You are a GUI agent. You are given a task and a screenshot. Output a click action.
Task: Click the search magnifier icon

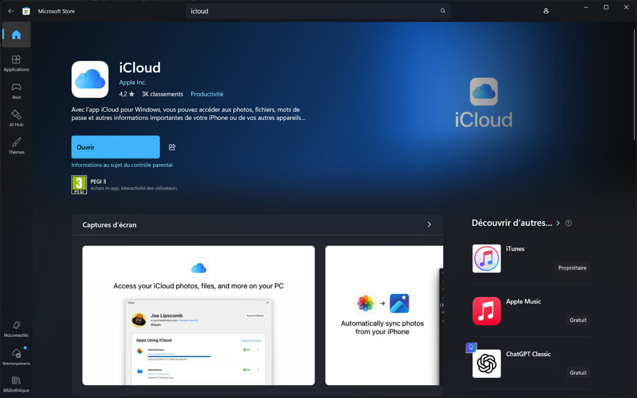click(443, 11)
